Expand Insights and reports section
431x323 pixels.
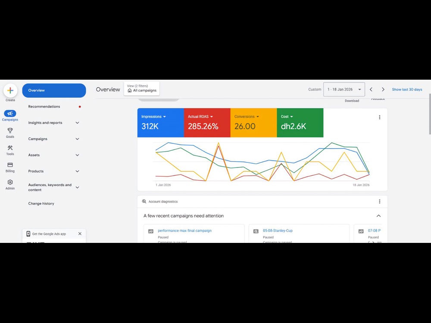(x=77, y=123)
